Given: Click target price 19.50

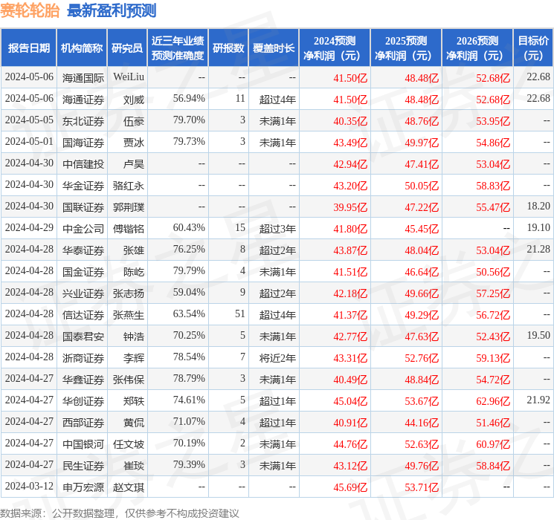Looking at the screenshot, I should (x=538, y=335).
